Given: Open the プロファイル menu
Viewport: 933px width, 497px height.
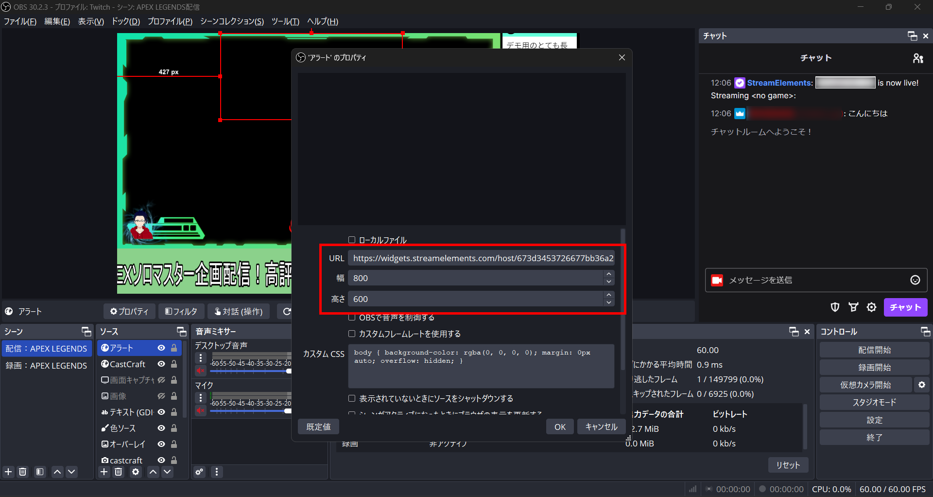Looking at the screenshot, I should pos(170,21).
